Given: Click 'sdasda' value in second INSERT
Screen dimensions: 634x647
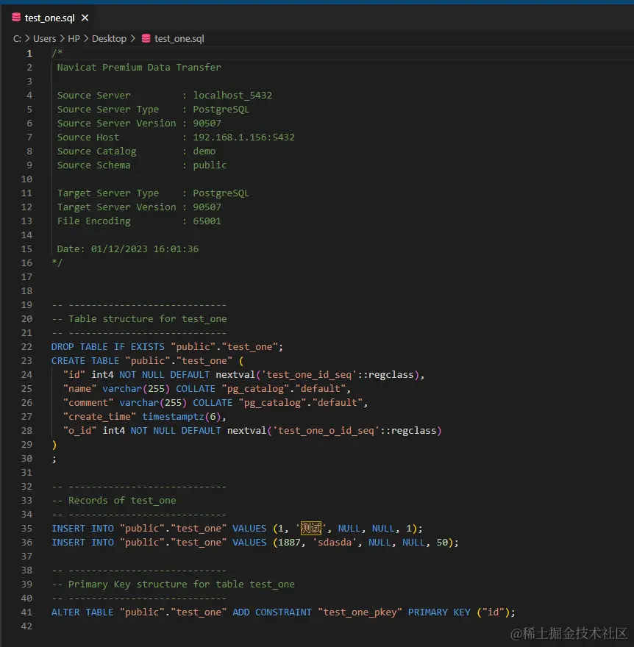Looking at the screenshot, I should coord(335,543).
